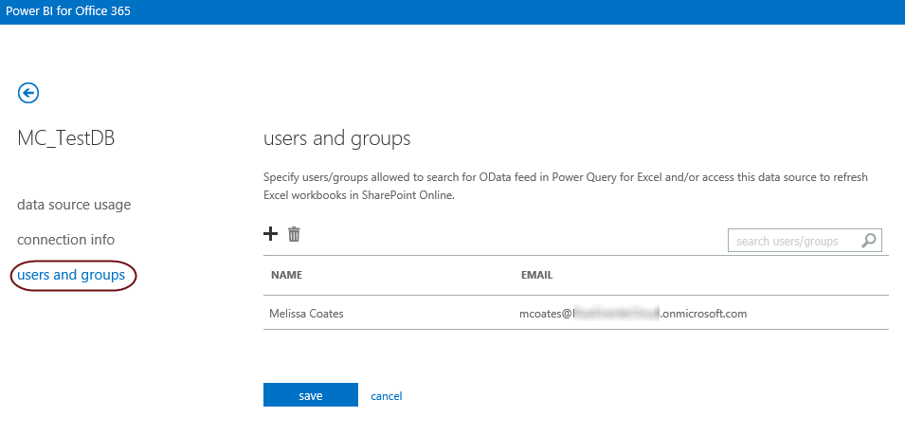Click the MC_TestDB data source title
905x435 pixels.
point(65,139)
